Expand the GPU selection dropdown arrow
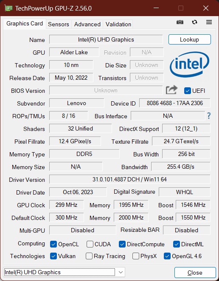This screenshot has height=281, width=219. [x=121, y=272]
